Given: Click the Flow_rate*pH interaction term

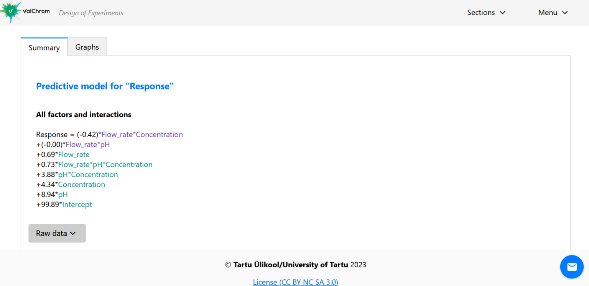Looking at the screenshot, I should pos(87,145).
